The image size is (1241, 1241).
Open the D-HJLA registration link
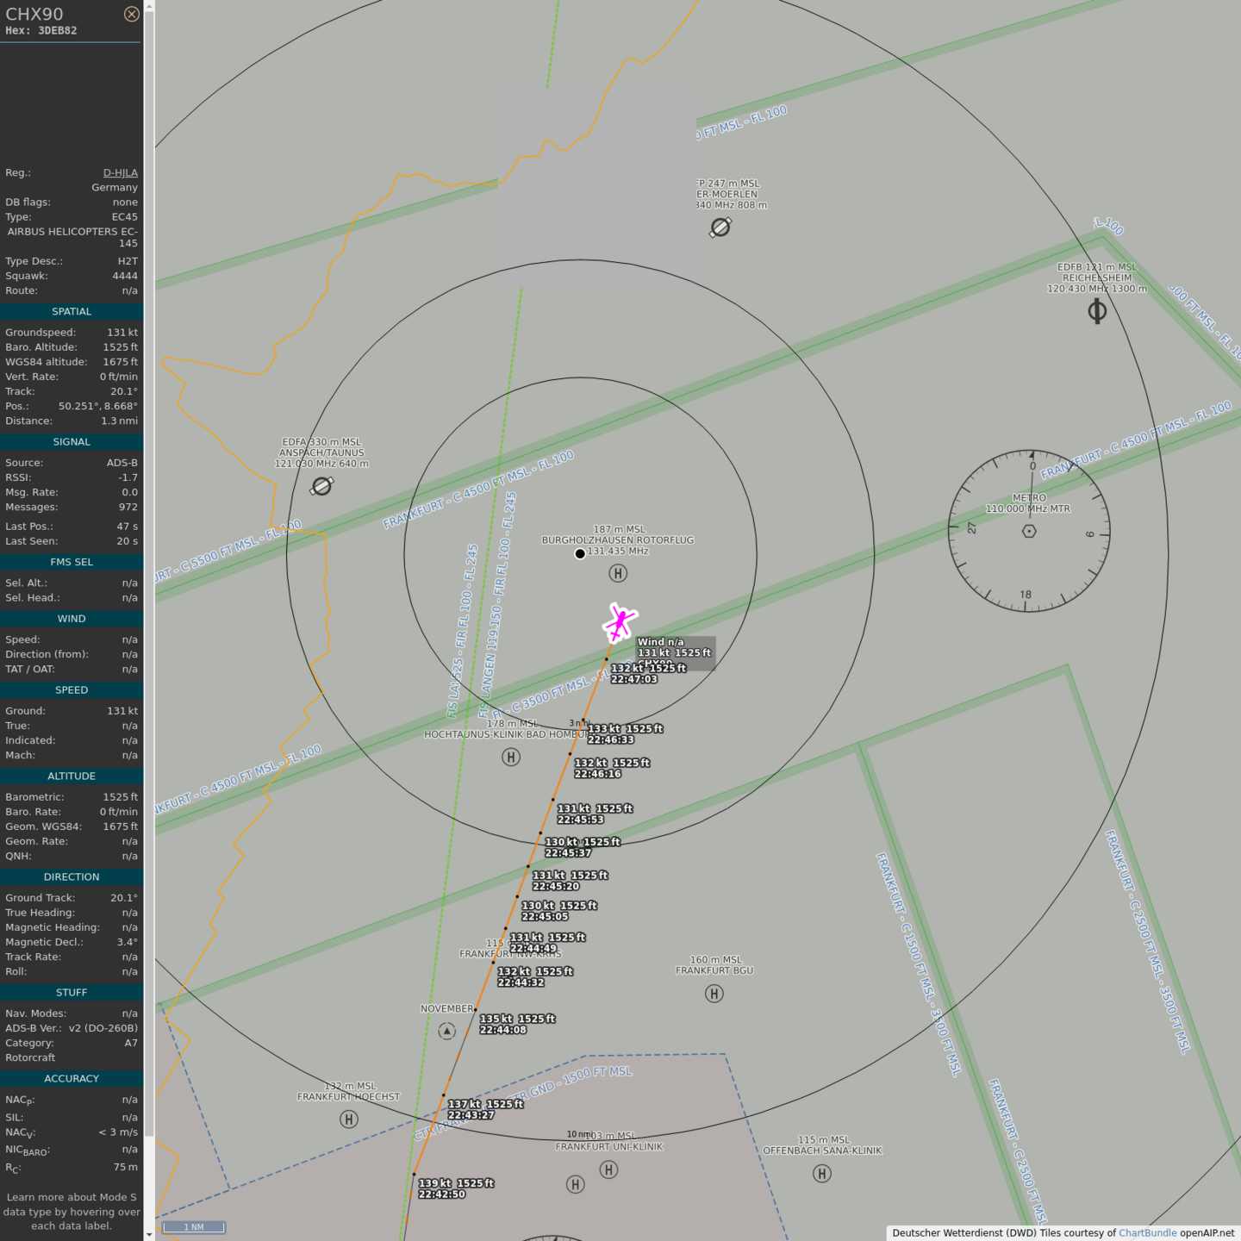click(120, 173)
